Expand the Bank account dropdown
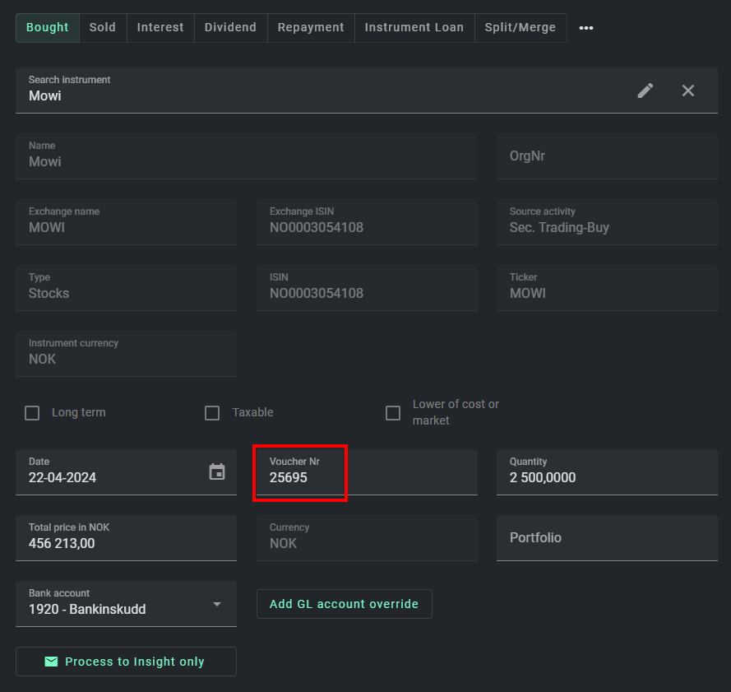The image size is (731, 692). [x=217, y=604]
